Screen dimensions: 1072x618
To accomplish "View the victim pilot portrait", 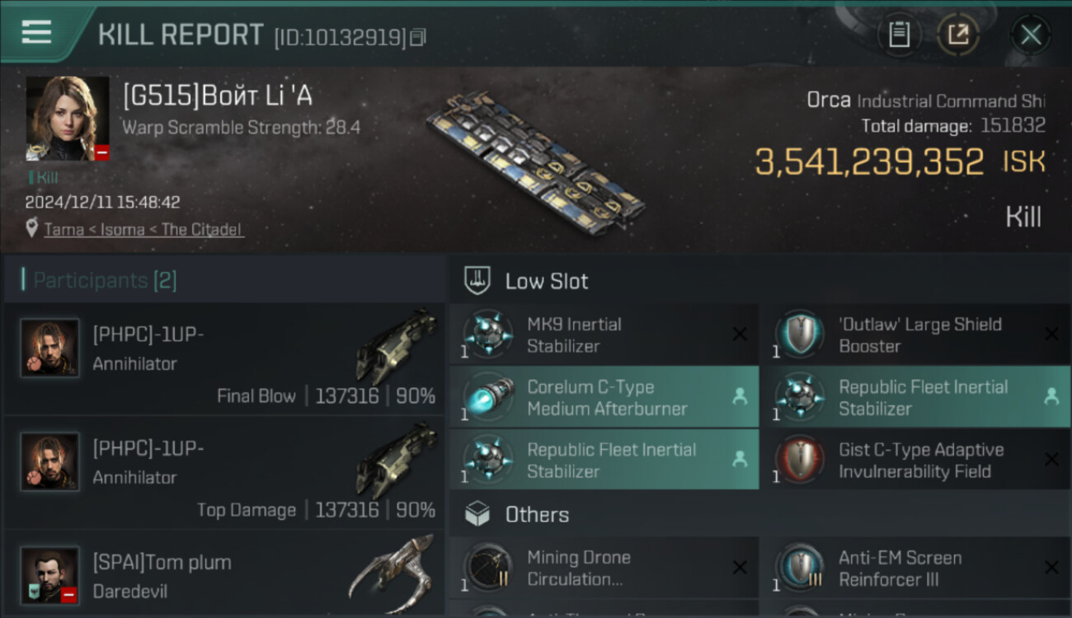I will pos(68,119).
